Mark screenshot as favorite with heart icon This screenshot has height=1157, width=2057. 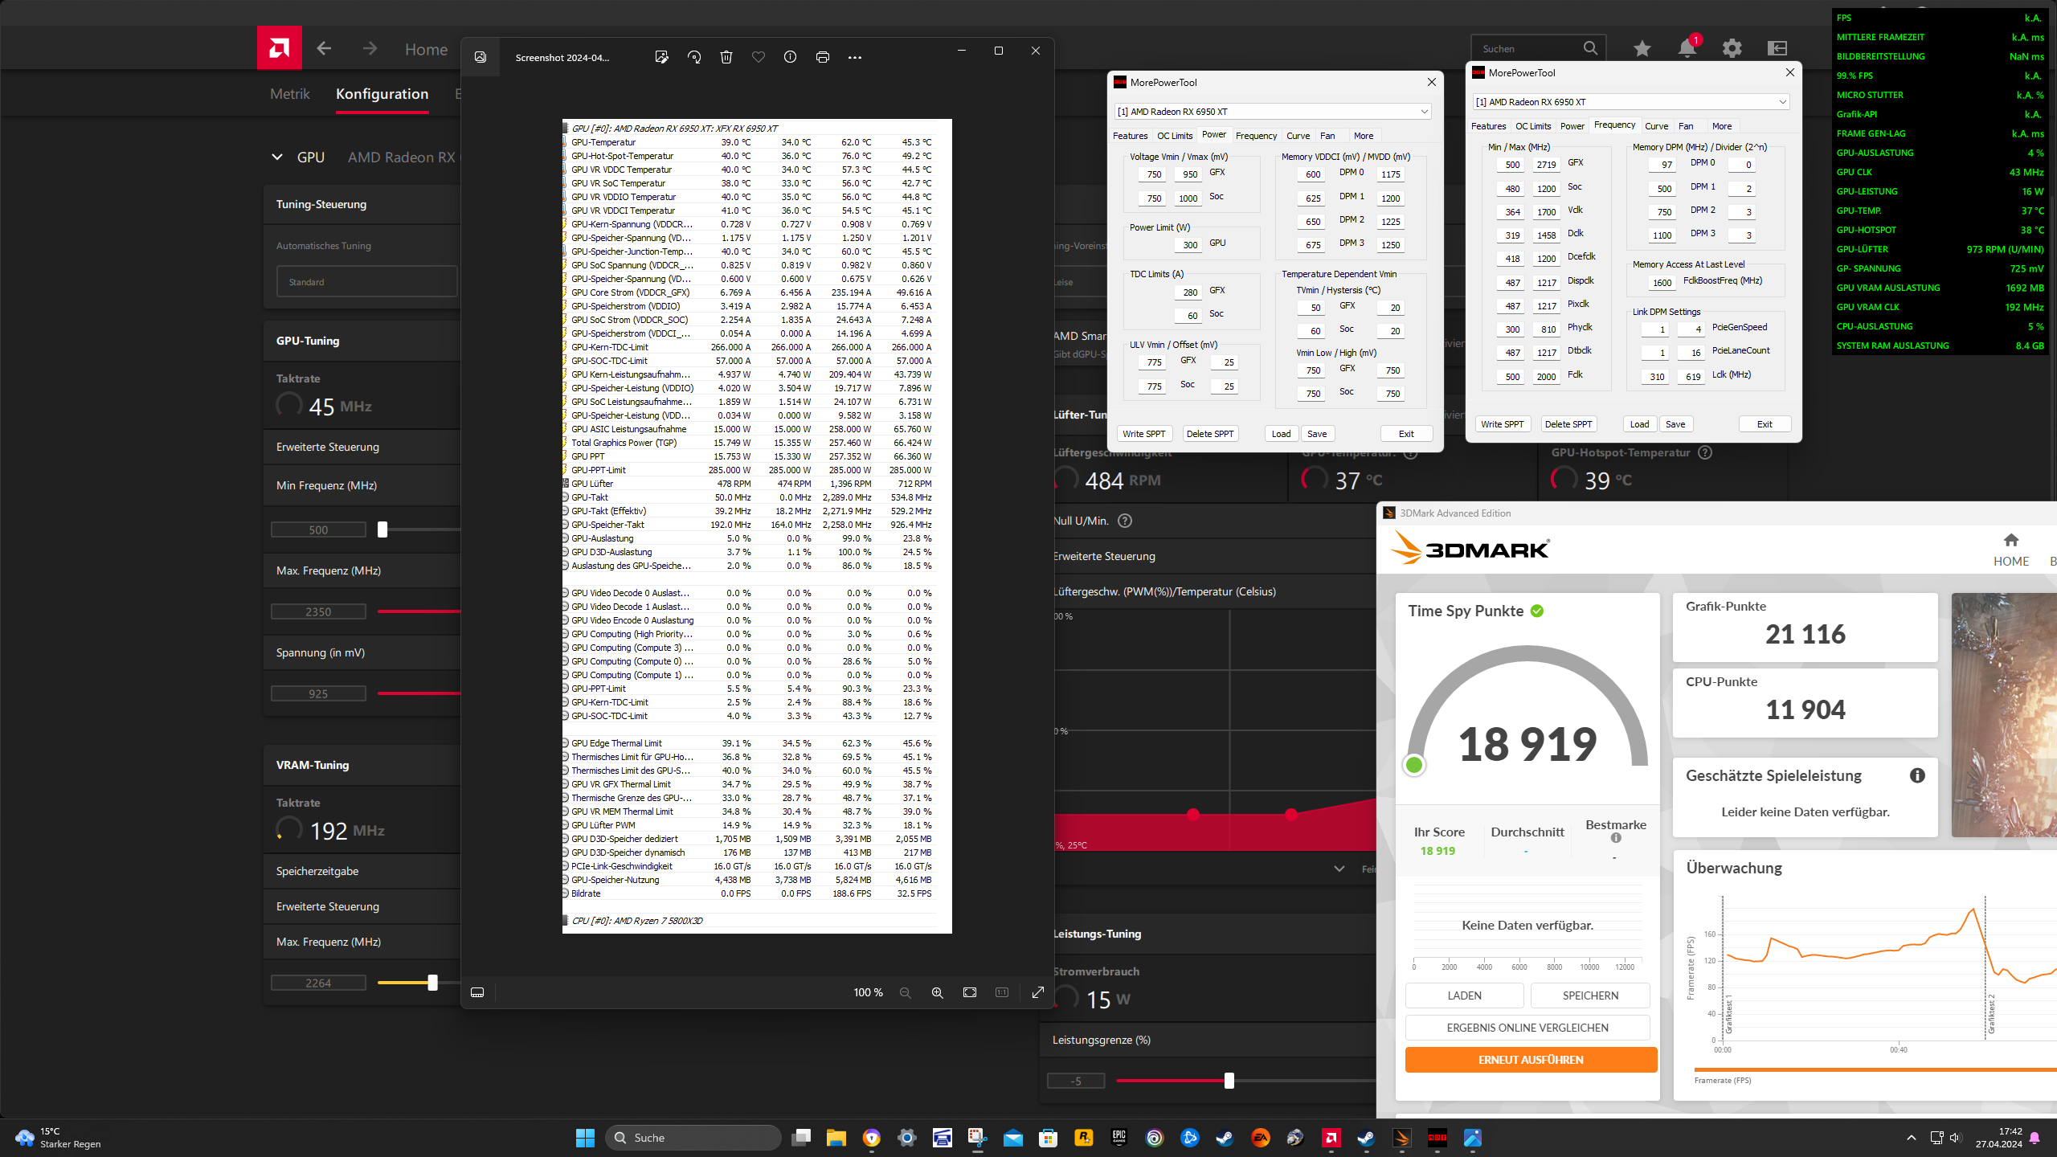pyautogui.click(x=758, y=57)
